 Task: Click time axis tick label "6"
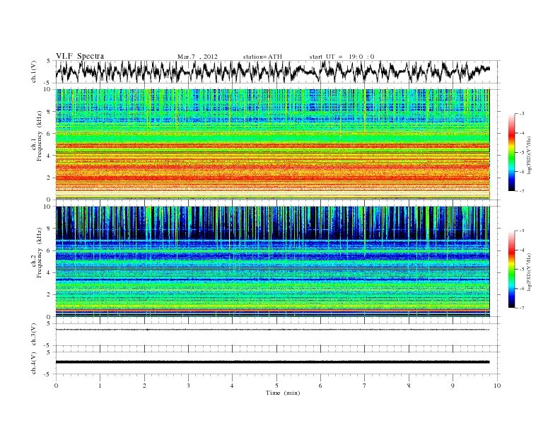tap(320, 386)
